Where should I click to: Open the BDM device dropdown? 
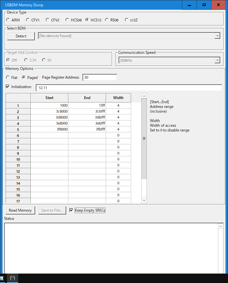tap(217, 36)
